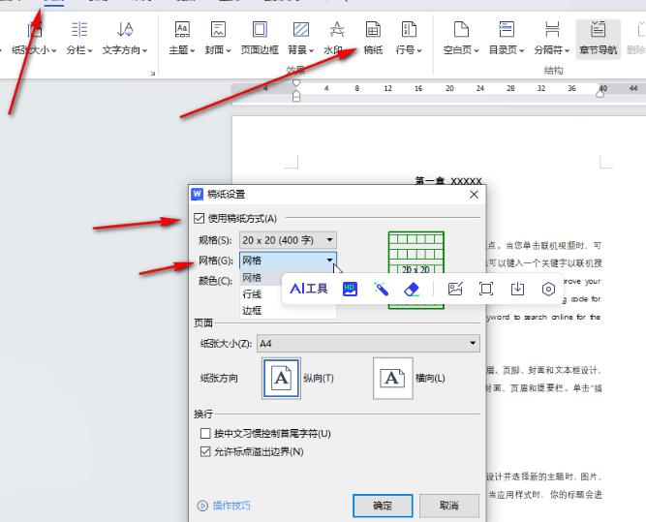Toggle 章节导航 chapter navigation

pos(599,40)
